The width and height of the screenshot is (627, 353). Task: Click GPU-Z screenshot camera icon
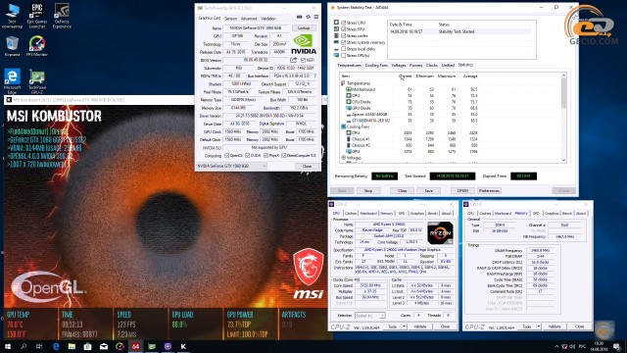click(299, 17)
